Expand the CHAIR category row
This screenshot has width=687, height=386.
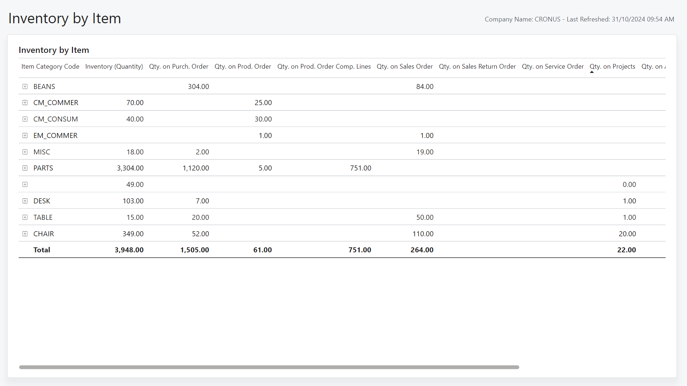[x=25, y=234]
